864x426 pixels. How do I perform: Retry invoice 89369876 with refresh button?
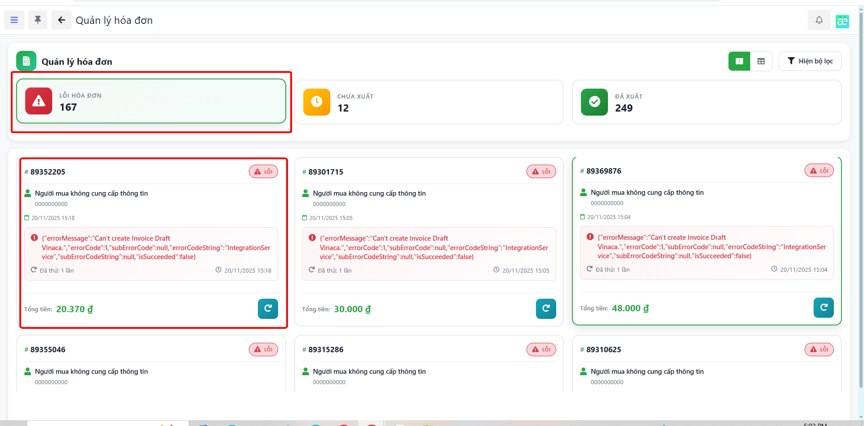[x=823, y=308]
